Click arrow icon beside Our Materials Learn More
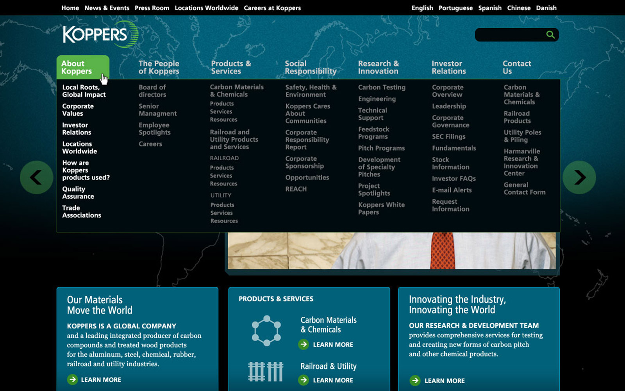This screenshot has height=391, width=625. pos(72,379)
